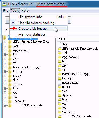Click the var folder icon in tree
This screenshot has width=99, height=118.
10,97
